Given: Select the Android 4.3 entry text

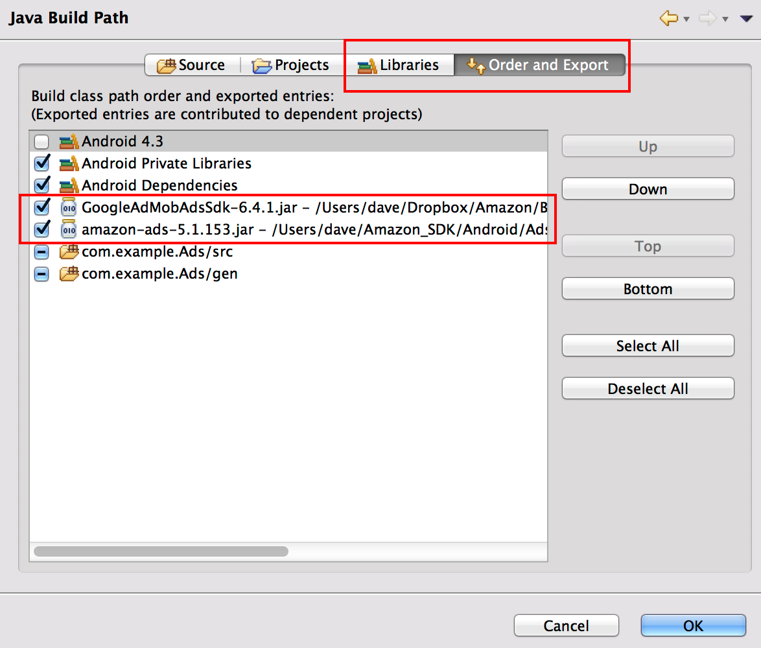Looking at the screenshot, I should click(x=123, y=141).
